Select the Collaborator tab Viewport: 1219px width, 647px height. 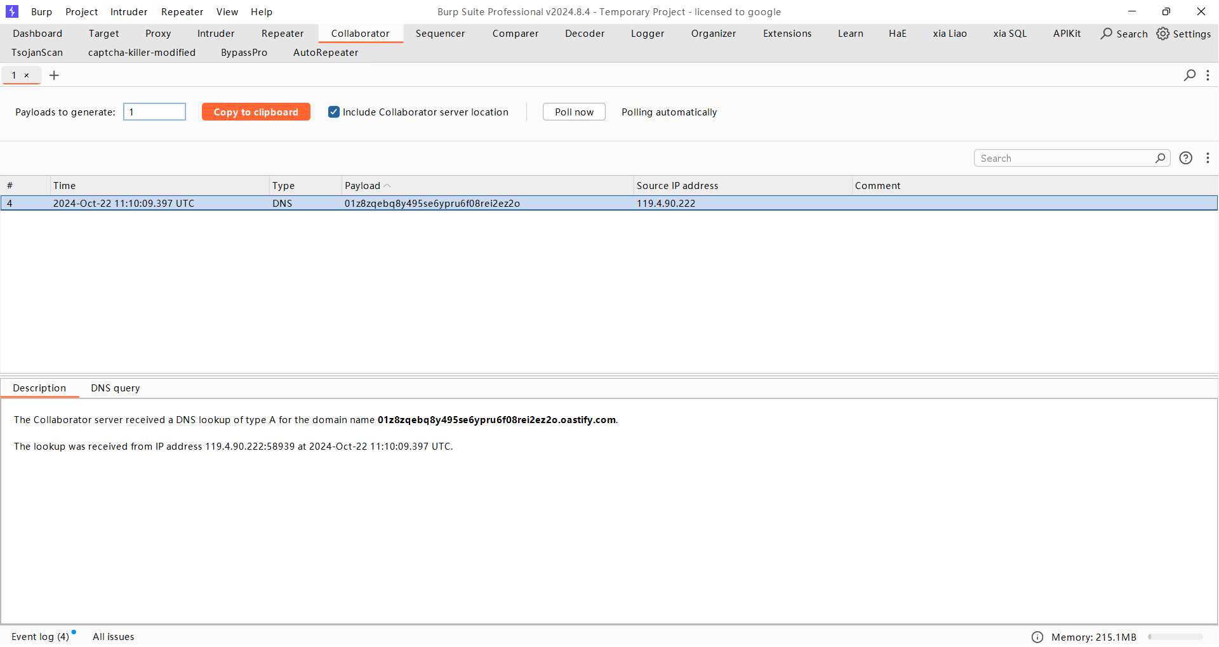pos(361,34)
